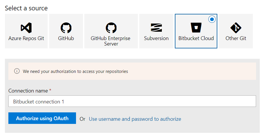Click the authorization notice message text

[x=75, y=71]
